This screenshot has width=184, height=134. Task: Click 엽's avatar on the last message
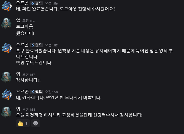(6, 112)
